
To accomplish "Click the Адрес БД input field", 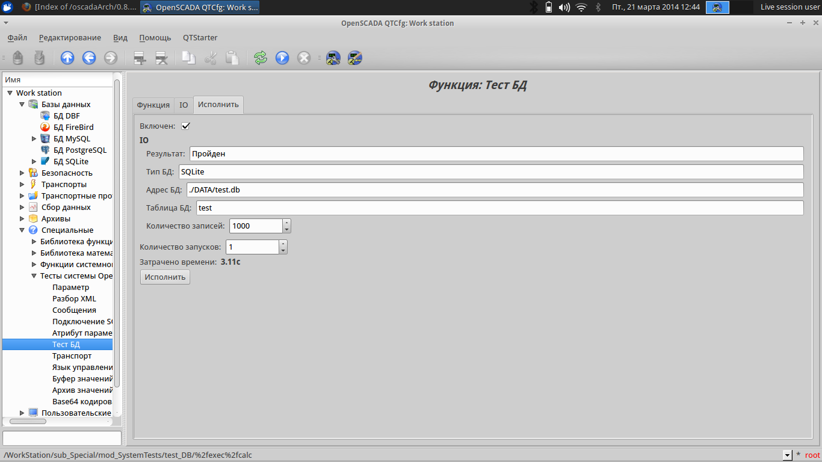I will point(493,190).
